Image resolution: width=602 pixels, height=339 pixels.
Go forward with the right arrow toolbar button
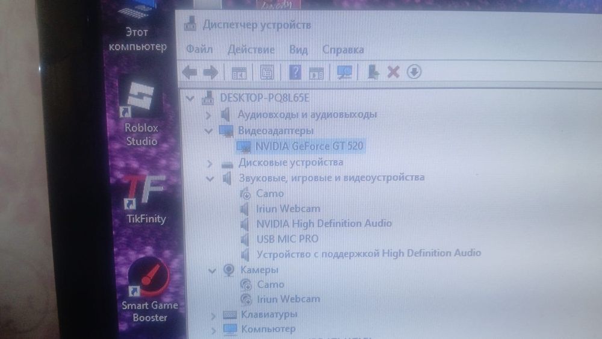click(x=211, y=72)
